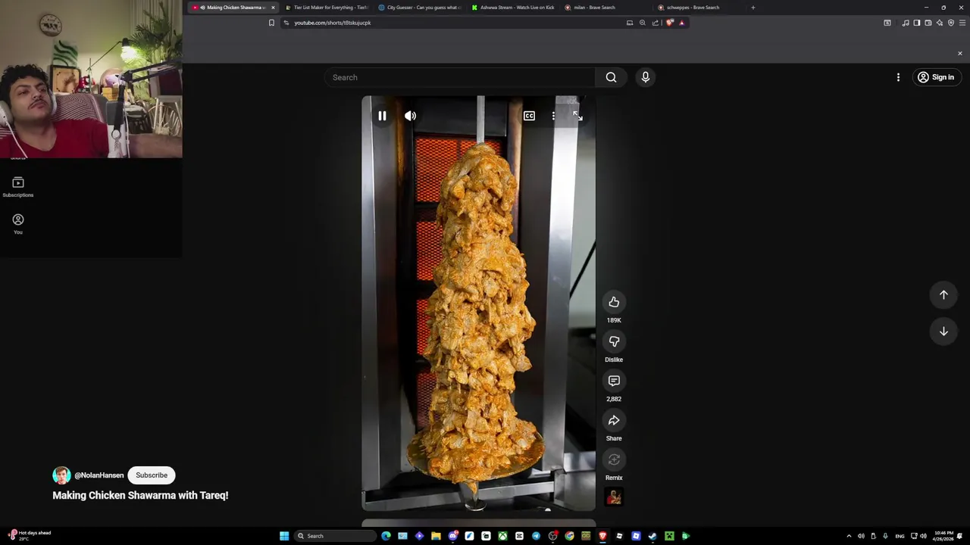Open File Explorer from taskbar
The image size is (970, 545).
(x=436, y=536)
